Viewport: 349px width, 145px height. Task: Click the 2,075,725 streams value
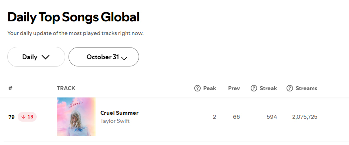coord(305,117)
